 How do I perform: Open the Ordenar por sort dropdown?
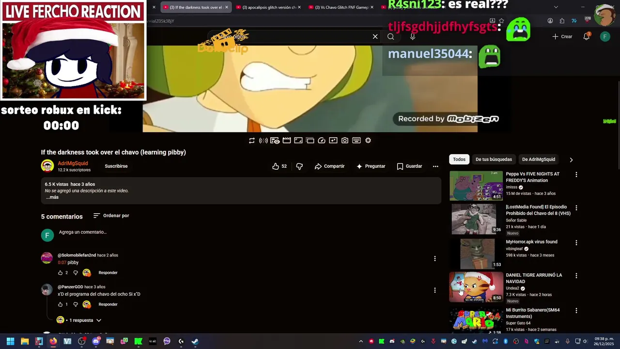[111, 216]
